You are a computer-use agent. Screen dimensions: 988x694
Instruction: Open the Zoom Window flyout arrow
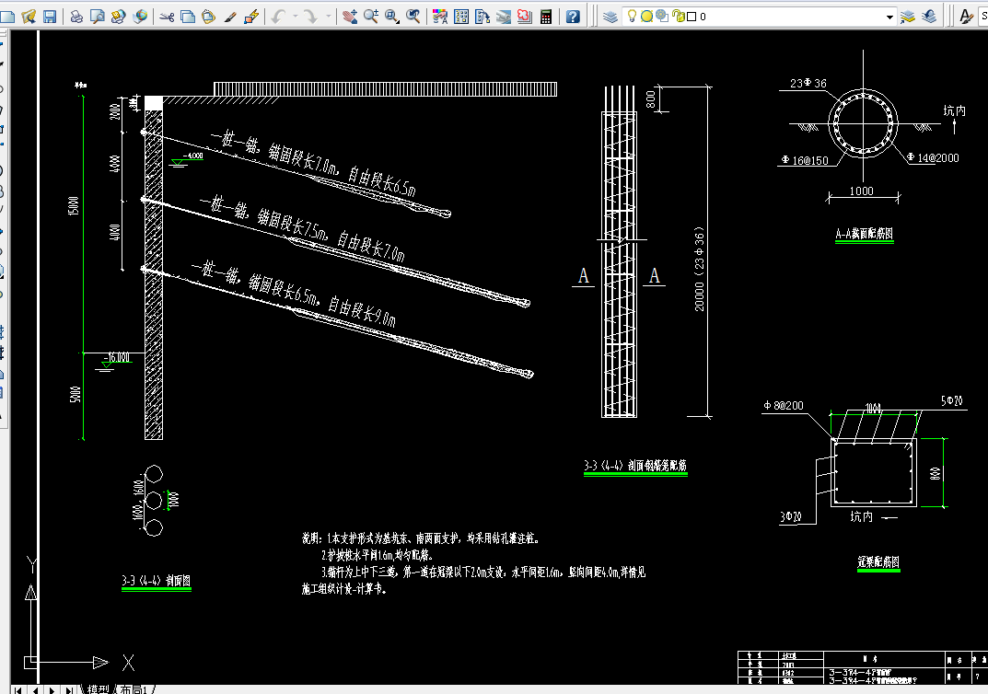[399, 23]
